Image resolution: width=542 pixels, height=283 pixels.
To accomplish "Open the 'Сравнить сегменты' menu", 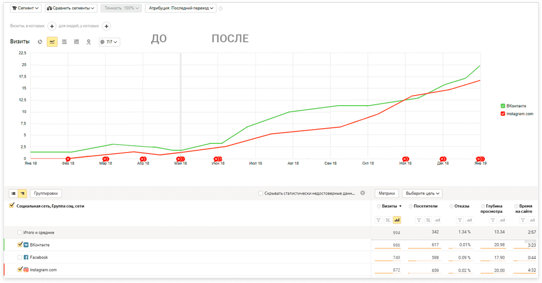I will click(71, 8).
